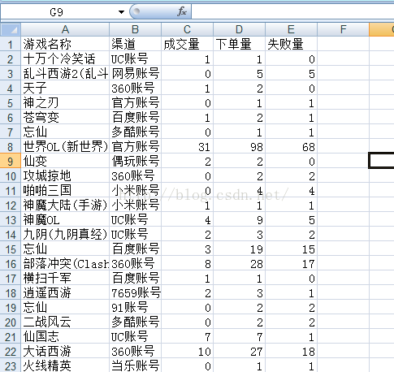Click cell 攻城掠地
This screenshot has width=394, height=372.
point(65,175)
